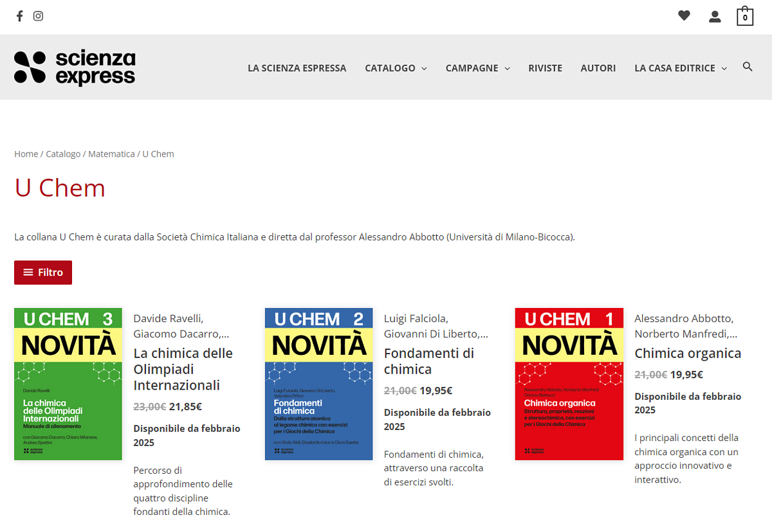Viewport: 772px width, 531px height.
Task: Click the Scienza Express logo
Action: (75, 67)
